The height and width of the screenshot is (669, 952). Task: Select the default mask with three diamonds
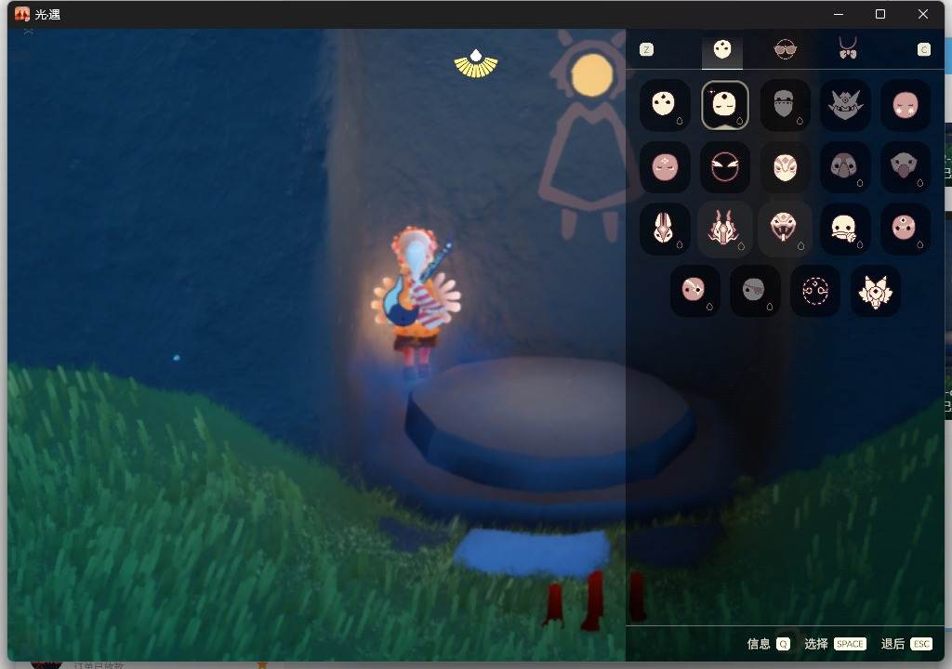click(x=664, y=104)
